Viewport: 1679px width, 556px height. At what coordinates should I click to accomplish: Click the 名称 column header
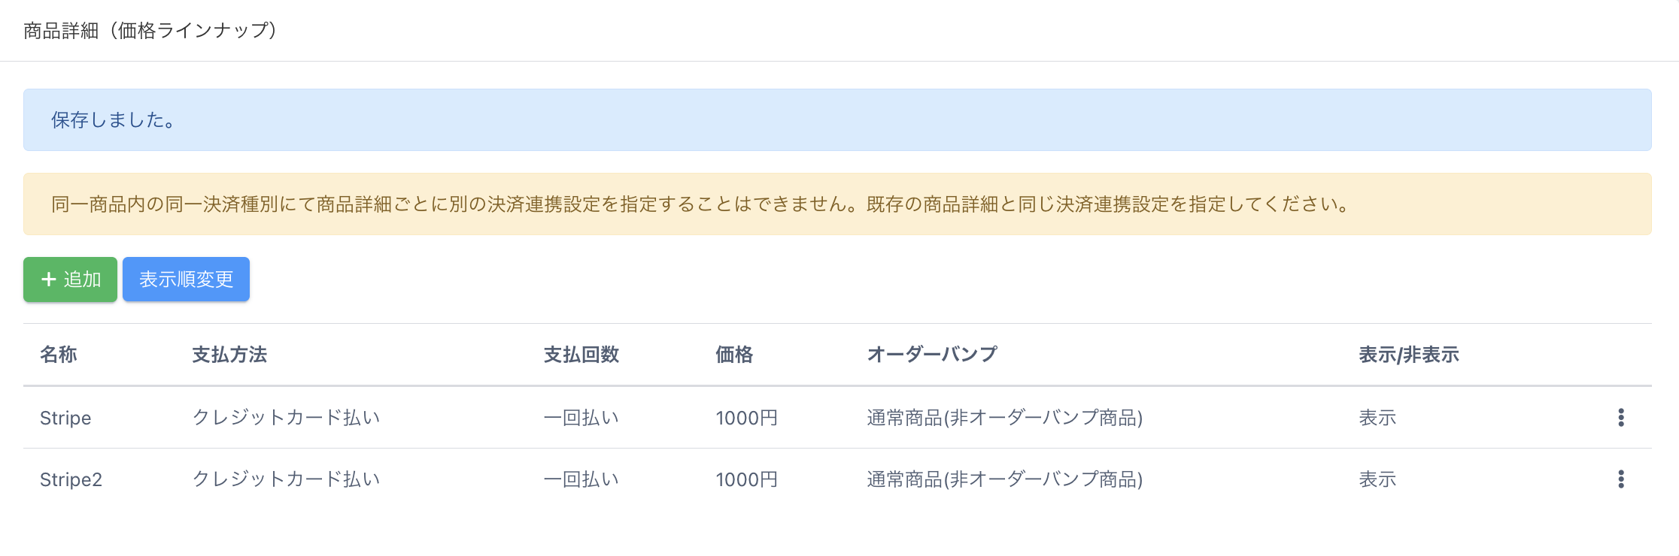tap(59, 355)
